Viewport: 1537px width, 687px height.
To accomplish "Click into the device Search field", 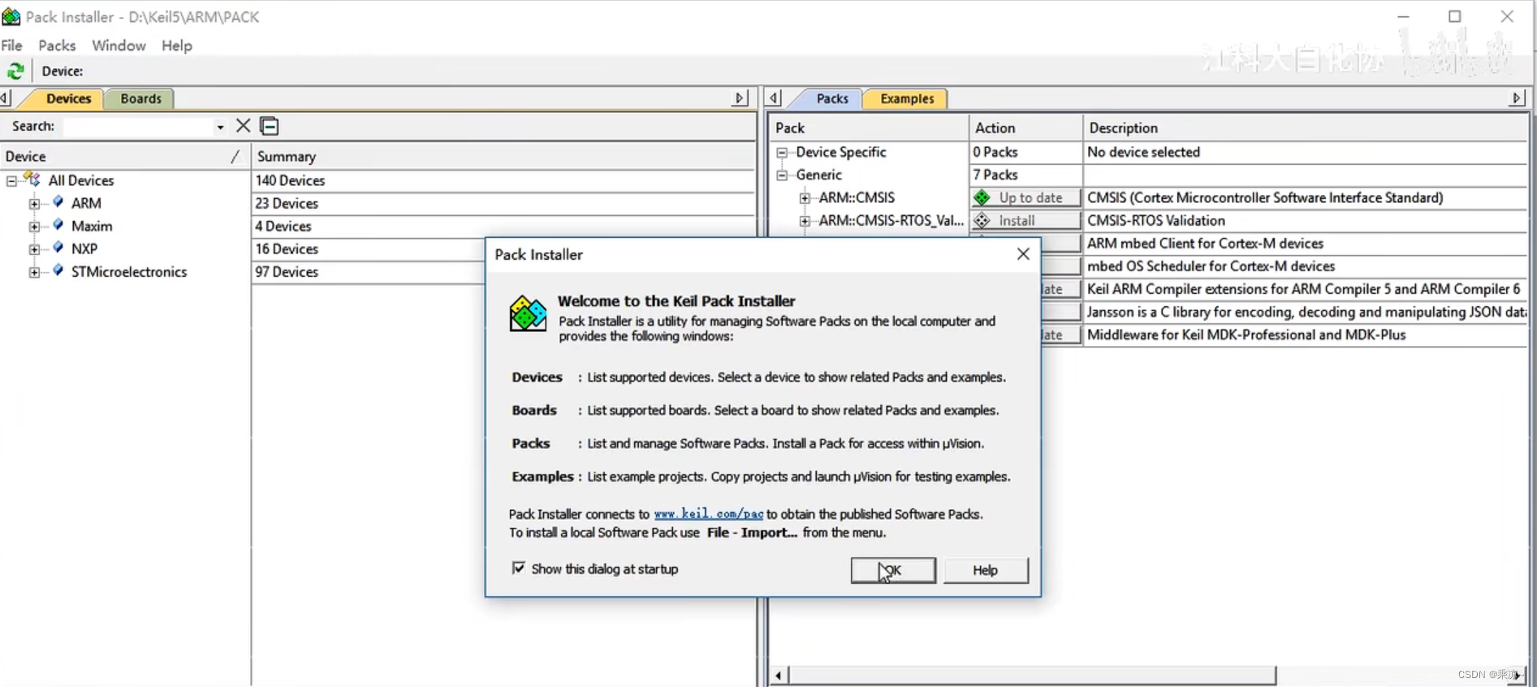I will [x=138, y=127].
